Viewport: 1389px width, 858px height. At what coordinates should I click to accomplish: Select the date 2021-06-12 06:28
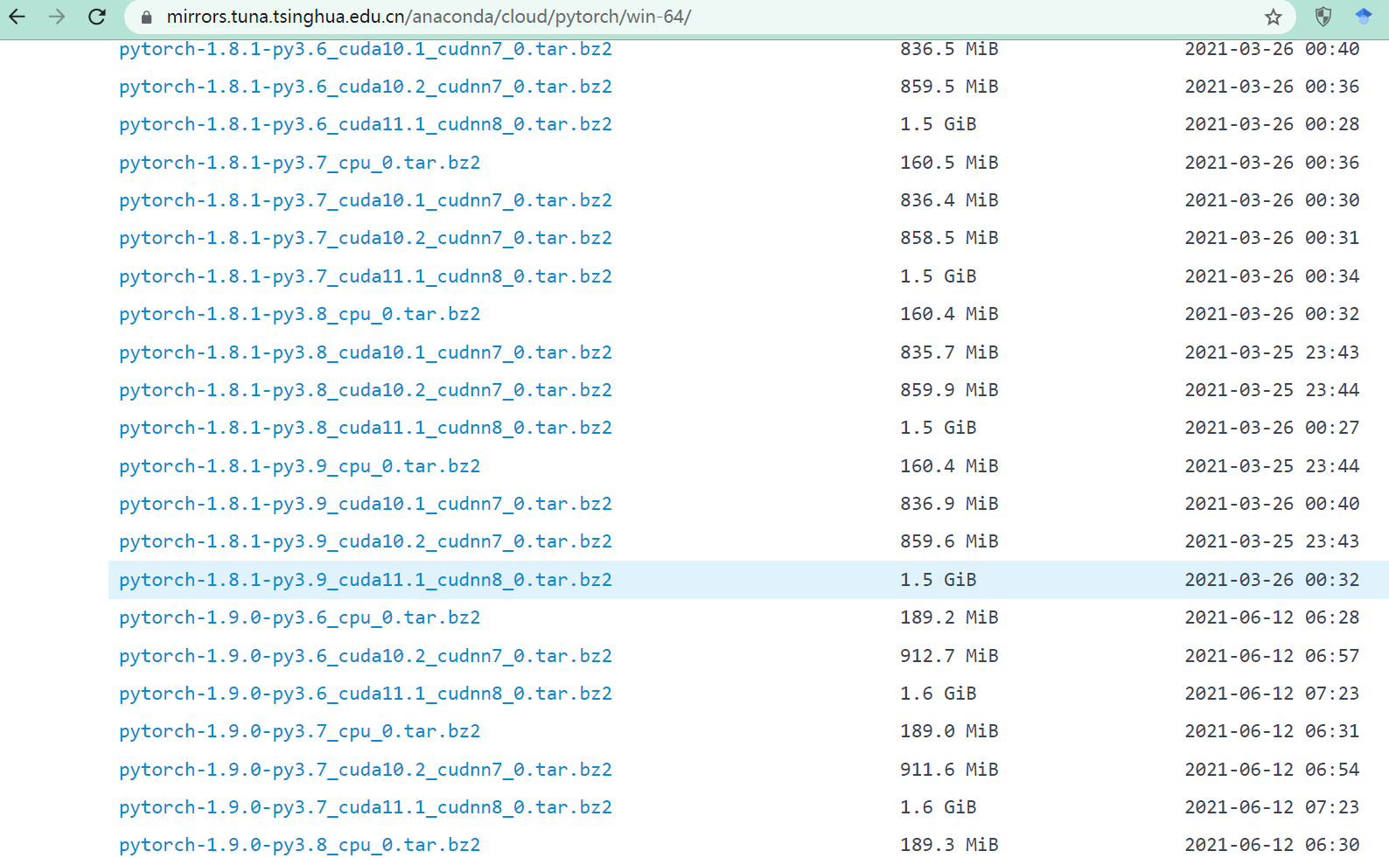pos(1272,618)
